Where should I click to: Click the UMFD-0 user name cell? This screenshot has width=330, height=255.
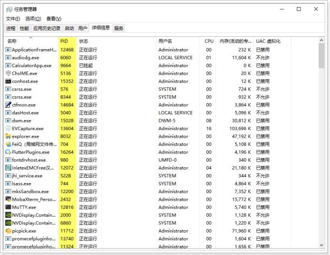click(x=167, y=160)
